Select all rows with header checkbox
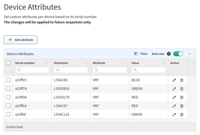The height and width of the screenshot is (135, 200). coord(8,63)
